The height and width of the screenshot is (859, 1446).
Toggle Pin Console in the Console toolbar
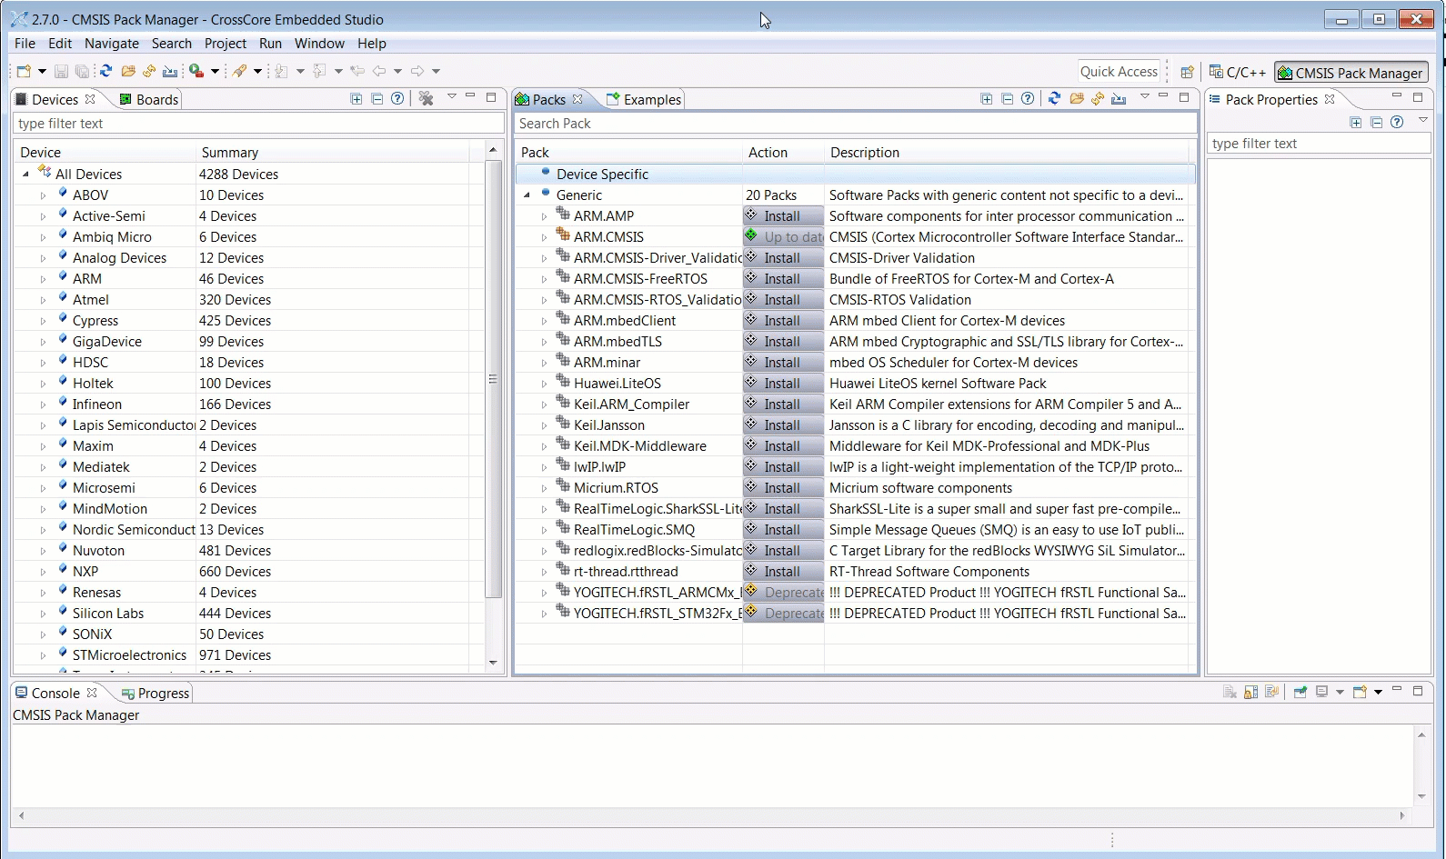(x=1300, y=693)
